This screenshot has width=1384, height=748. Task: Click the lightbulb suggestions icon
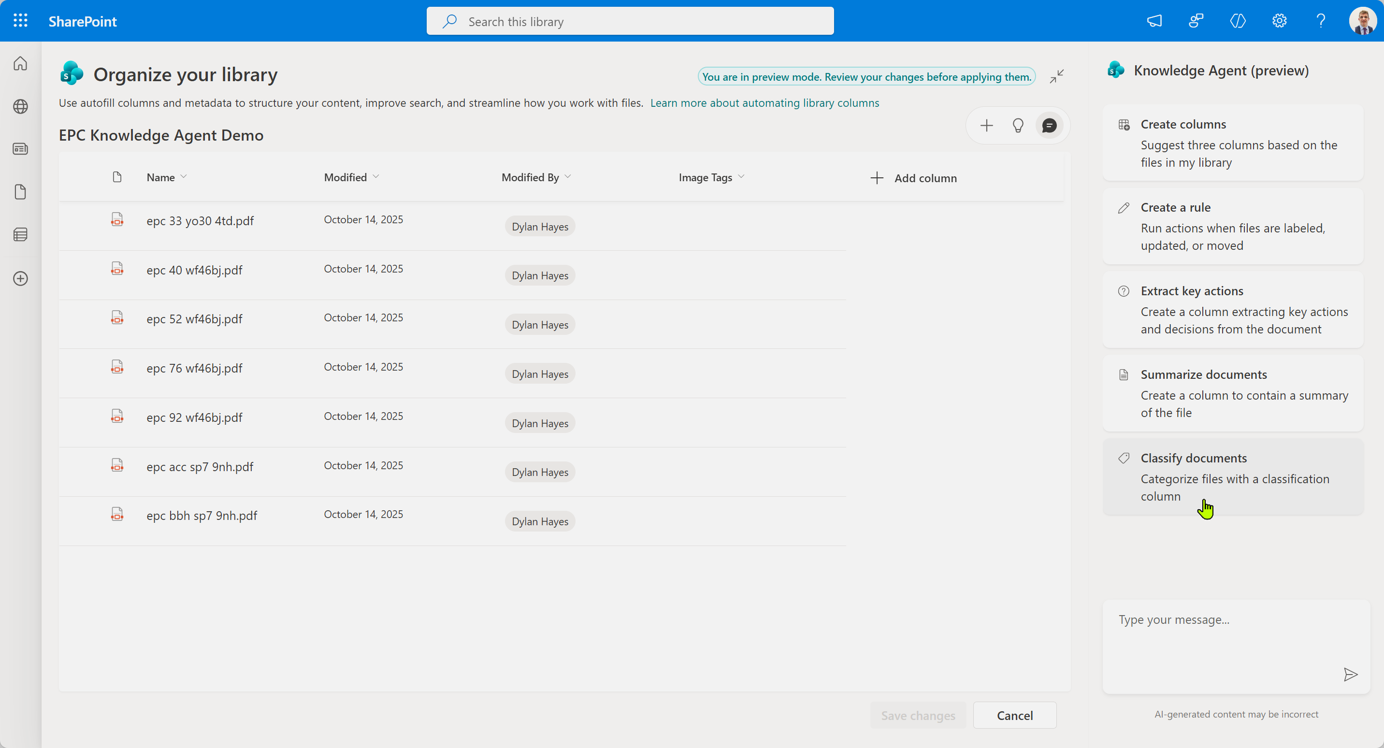click(1018, 126)
